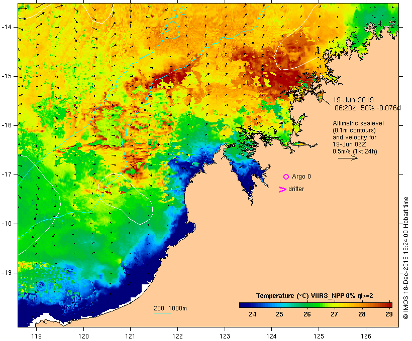Click the 126 longitude axis label

point(366,336)
